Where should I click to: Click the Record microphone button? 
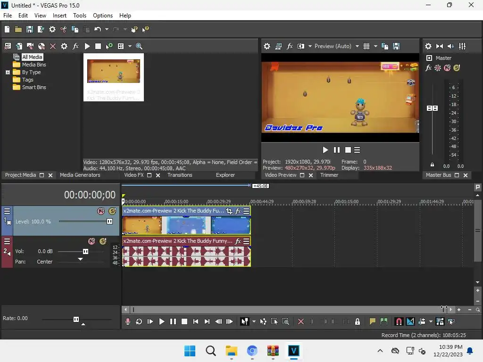(128, 321)
